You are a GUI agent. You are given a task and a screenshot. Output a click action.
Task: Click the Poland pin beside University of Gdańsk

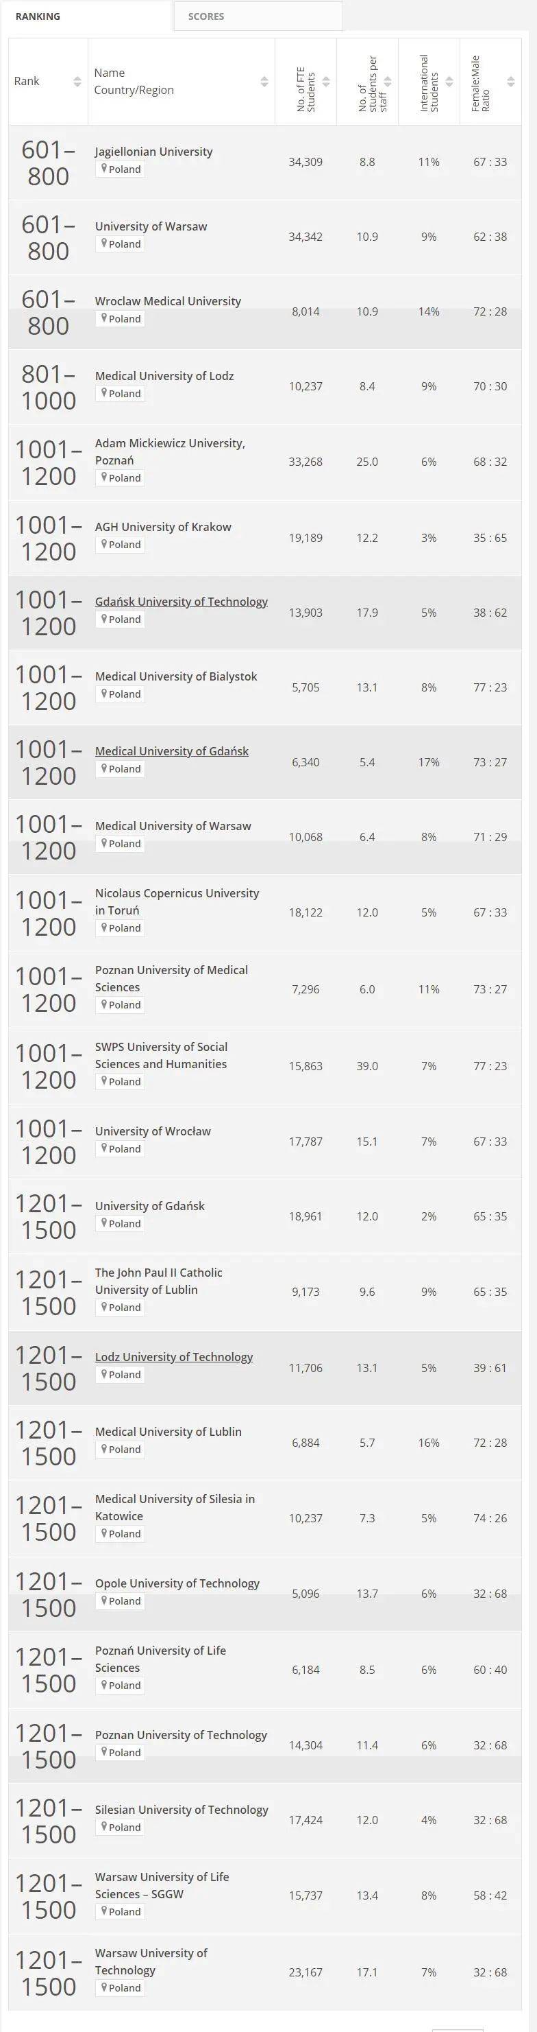[x=120, y=1223]
